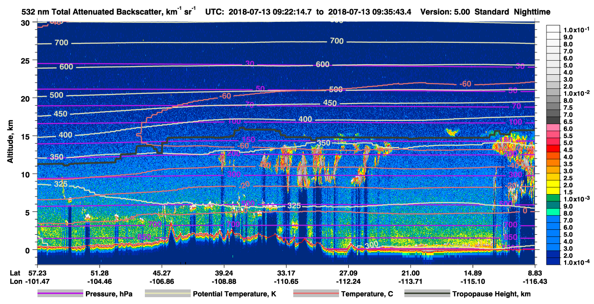The width and height of the screenshot is (594, 304).
Task: Click the salmon Temperature legend line swatch
Action: (x=316, y=294)
